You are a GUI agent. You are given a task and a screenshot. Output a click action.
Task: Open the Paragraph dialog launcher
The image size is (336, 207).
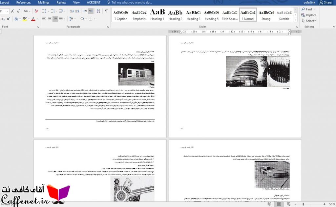tap(108, 27)
